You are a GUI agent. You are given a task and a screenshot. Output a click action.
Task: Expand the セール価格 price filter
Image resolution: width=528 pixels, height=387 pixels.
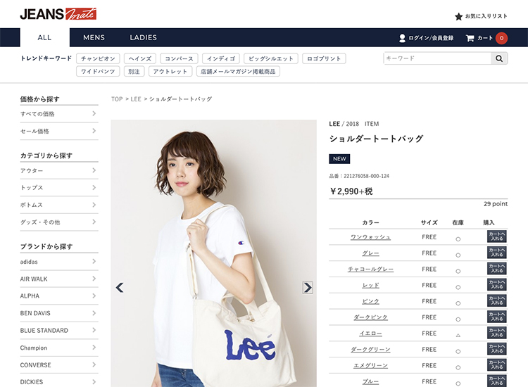[x=59, y=131]
